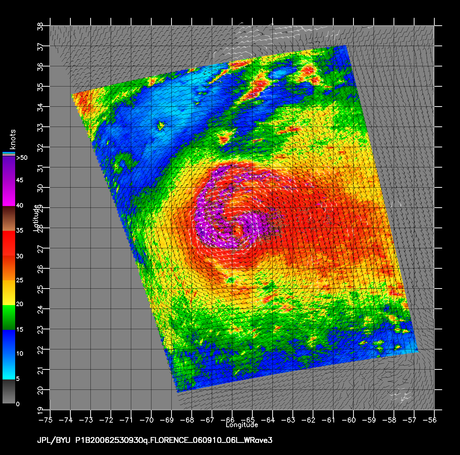The height and width of the screenshot is (455, 460).
Task: Click the blue 10-15 knot color bar segment
Action: [x=9, y=343]
